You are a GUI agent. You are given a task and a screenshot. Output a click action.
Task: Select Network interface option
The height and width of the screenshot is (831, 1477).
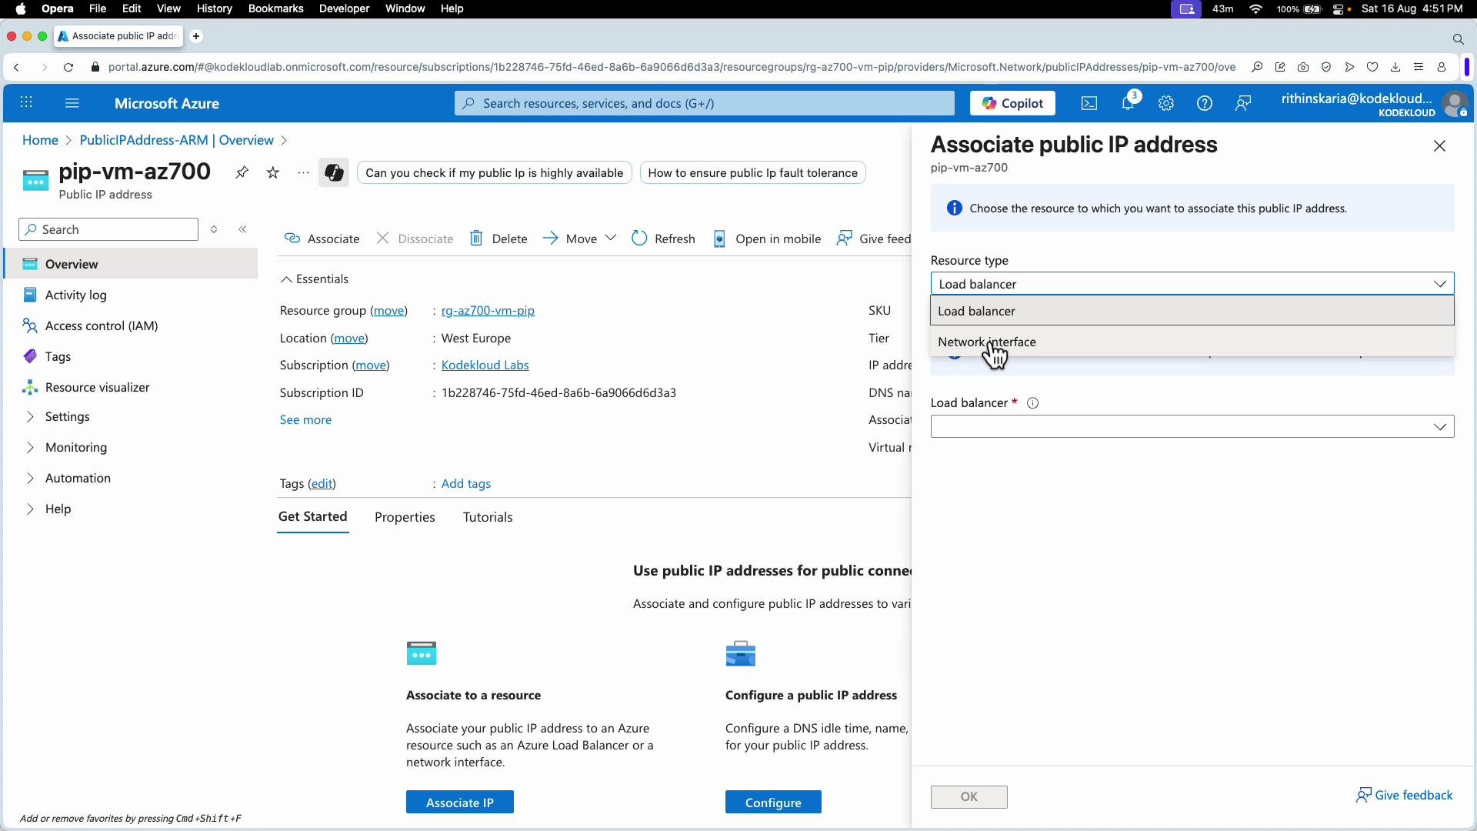(1192, 342)
